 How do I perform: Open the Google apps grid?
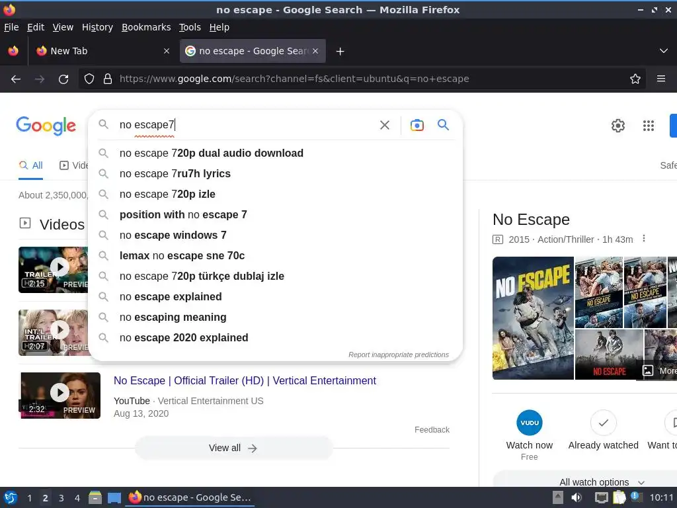(649, 126)
